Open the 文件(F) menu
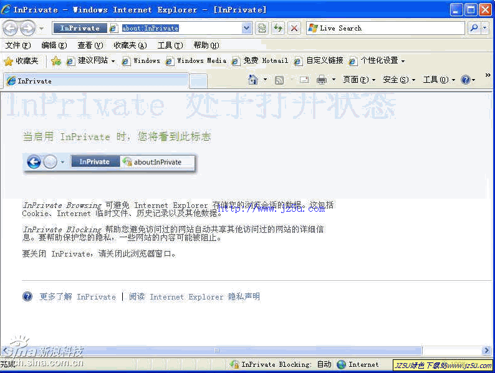 pos(18,45)
